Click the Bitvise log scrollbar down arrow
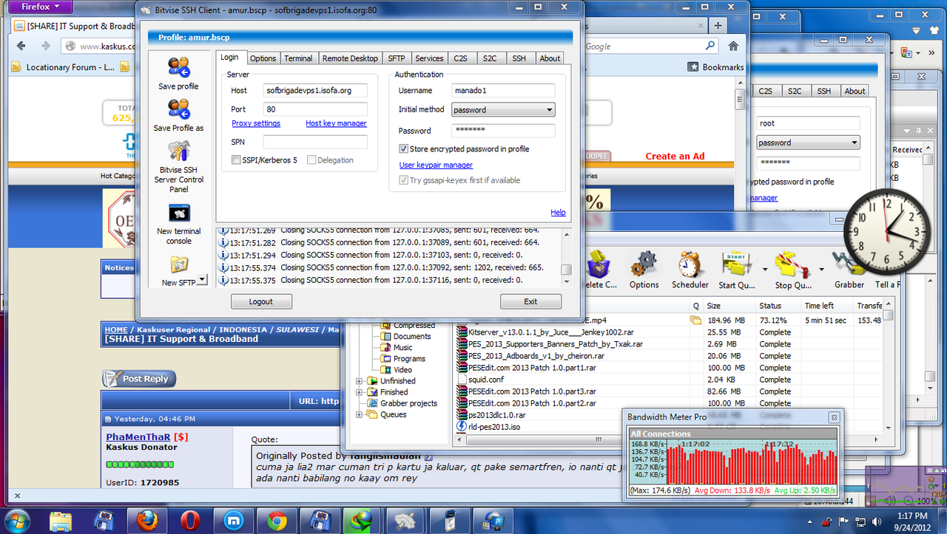Viewport: 947px width, 534px height. tap(566, 281)
